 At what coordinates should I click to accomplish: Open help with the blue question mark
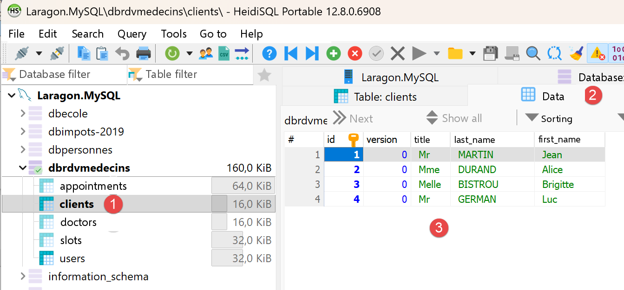click(x=269, y=53)
